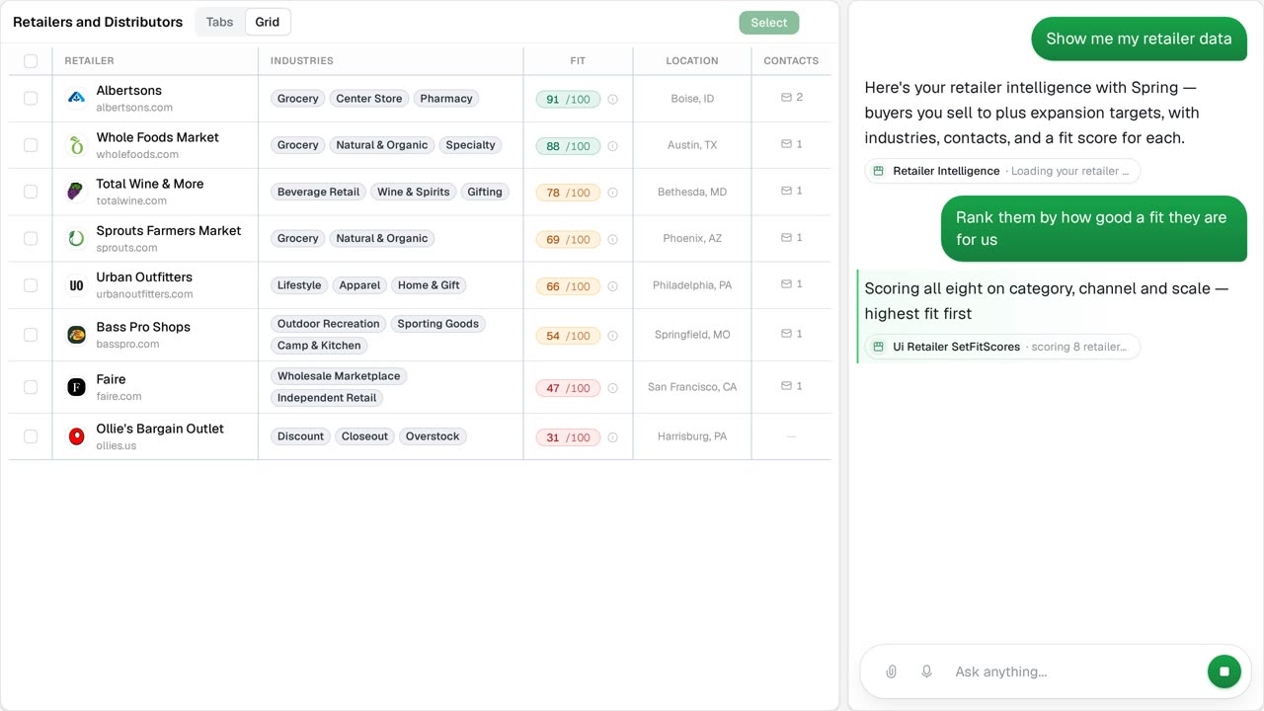Click the Albertsons logo icon

(x=76, y=98)
